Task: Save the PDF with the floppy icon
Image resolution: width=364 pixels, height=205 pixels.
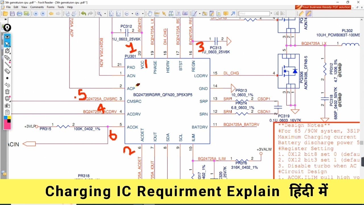Action: (13, 13)
